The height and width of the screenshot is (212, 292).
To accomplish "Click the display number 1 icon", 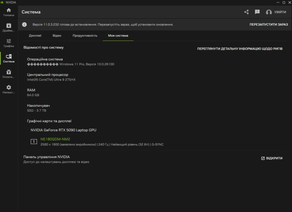I will tap(34, 142).
